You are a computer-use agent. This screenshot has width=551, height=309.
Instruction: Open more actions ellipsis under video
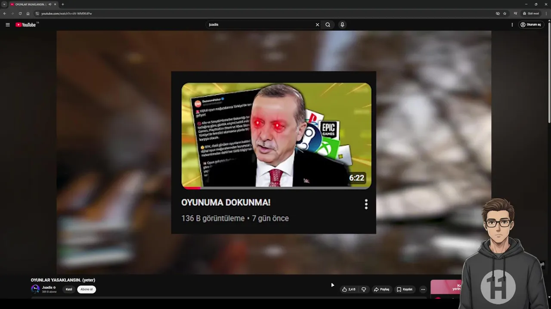pos(423,289)
